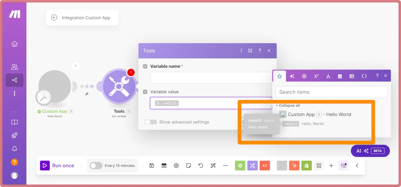This screenshot has width=401, height=187.
Task: Click the Run once button
Action: (57, 166)
